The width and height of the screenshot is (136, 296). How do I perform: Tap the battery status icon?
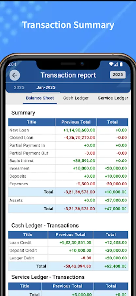(121, 64)
